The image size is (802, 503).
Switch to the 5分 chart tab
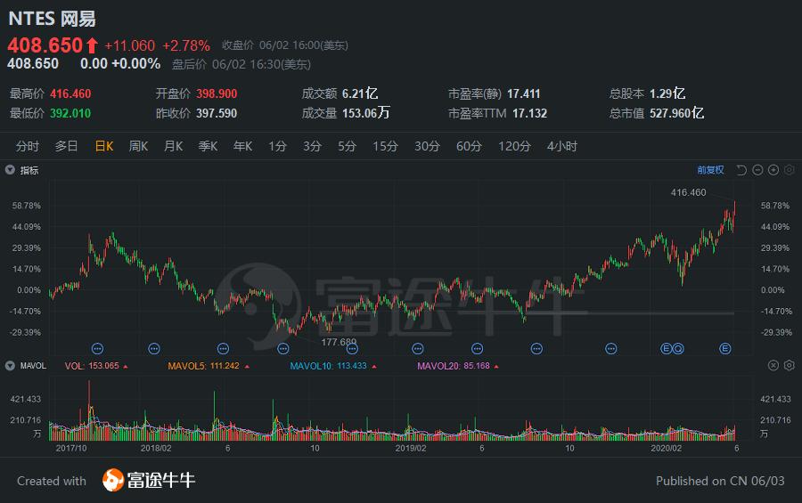(x=347, y=146)
